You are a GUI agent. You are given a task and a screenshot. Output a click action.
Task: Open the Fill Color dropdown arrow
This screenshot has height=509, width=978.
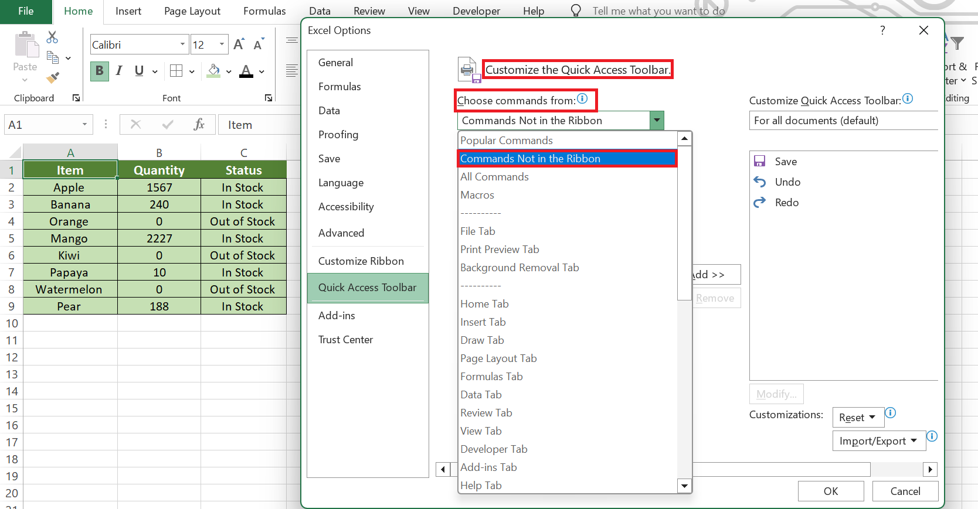pos(229,71)
